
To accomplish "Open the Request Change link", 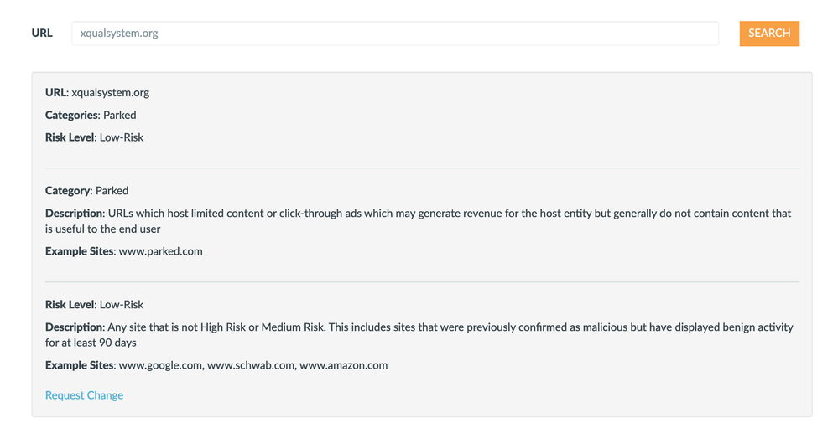I will (84, 395).
